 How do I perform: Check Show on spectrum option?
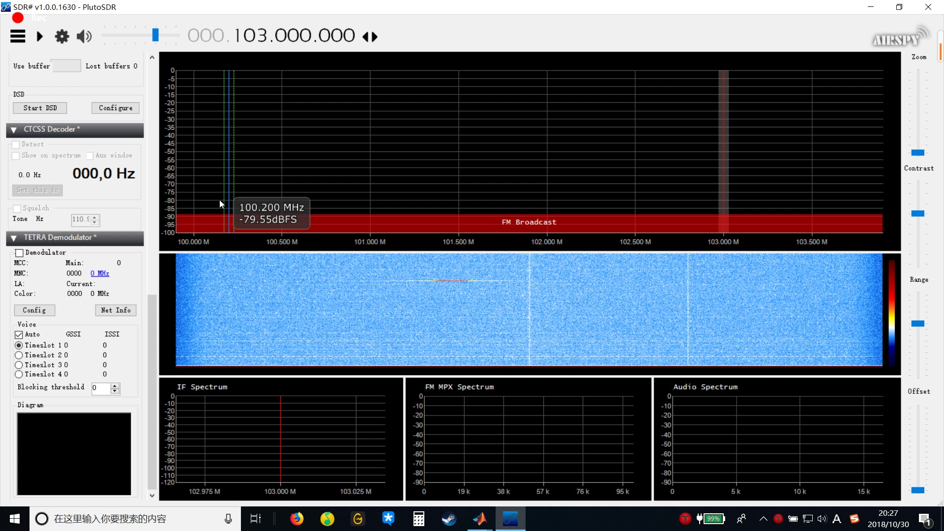tap(15, 155)
